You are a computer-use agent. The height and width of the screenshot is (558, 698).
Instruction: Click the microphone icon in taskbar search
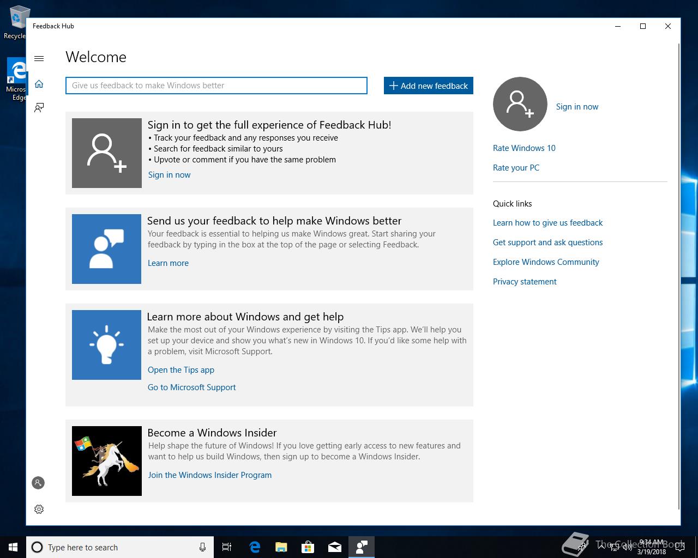click(x=202, y=547)
